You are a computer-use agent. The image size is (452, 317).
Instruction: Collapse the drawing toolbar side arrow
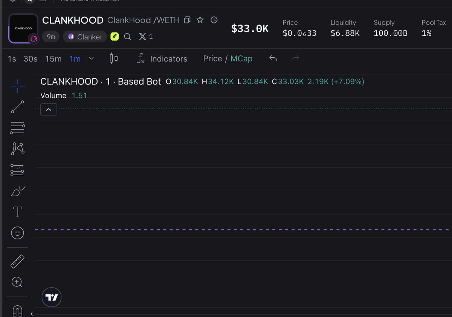tap(32, 314)
